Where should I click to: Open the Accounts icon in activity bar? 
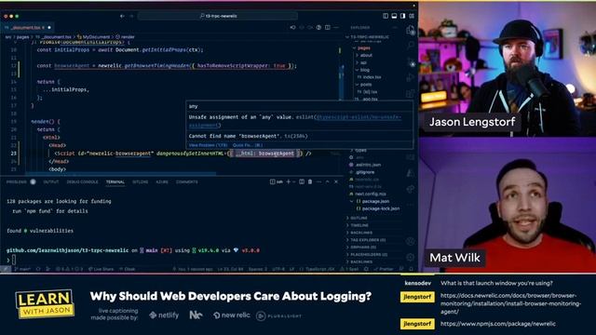(410, 241)
